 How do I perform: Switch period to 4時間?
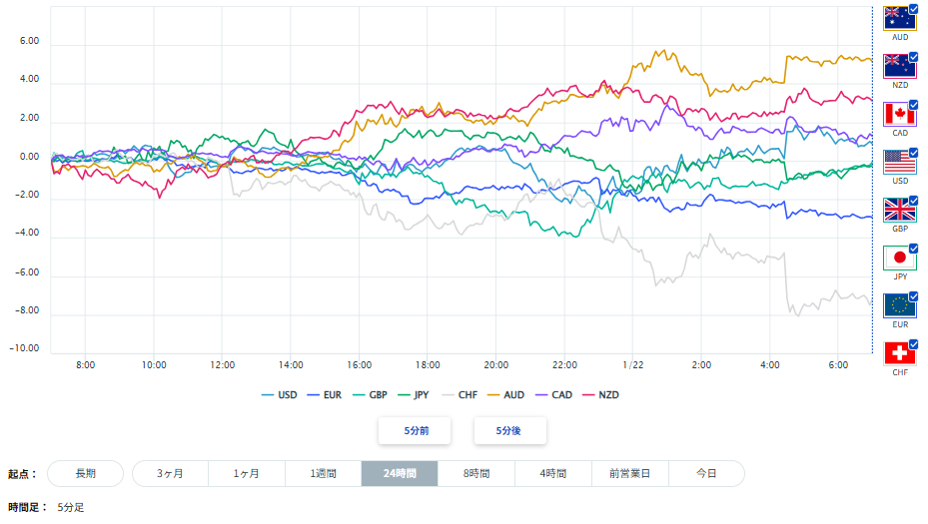pos(553,474)
